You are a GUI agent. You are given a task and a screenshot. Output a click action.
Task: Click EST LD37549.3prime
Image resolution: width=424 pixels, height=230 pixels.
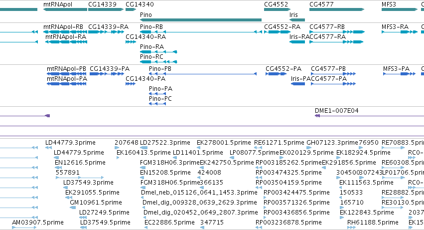65,188
